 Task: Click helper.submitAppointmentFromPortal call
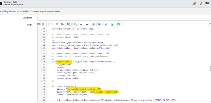[x=94, y=62]
